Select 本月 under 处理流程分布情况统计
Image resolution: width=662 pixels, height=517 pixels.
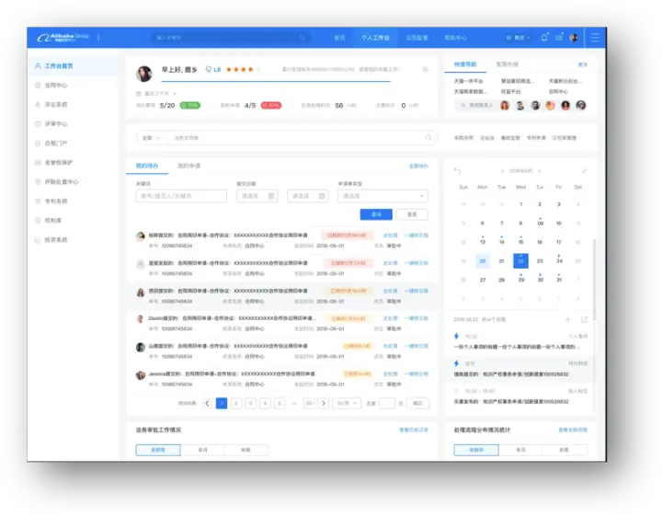(x=521, y=450)
